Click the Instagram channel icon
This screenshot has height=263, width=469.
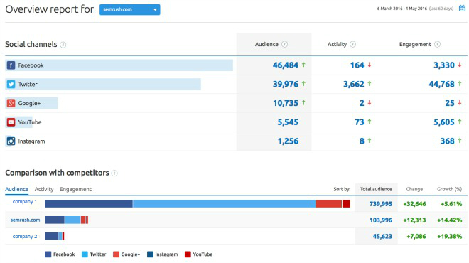(x=11, y=141)
